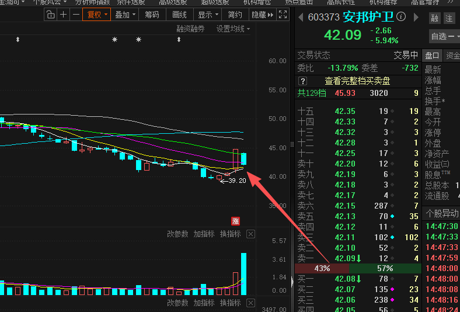Click second star event marker on chart
This screenshot has height=312, width=460.
tap(138, 39)
